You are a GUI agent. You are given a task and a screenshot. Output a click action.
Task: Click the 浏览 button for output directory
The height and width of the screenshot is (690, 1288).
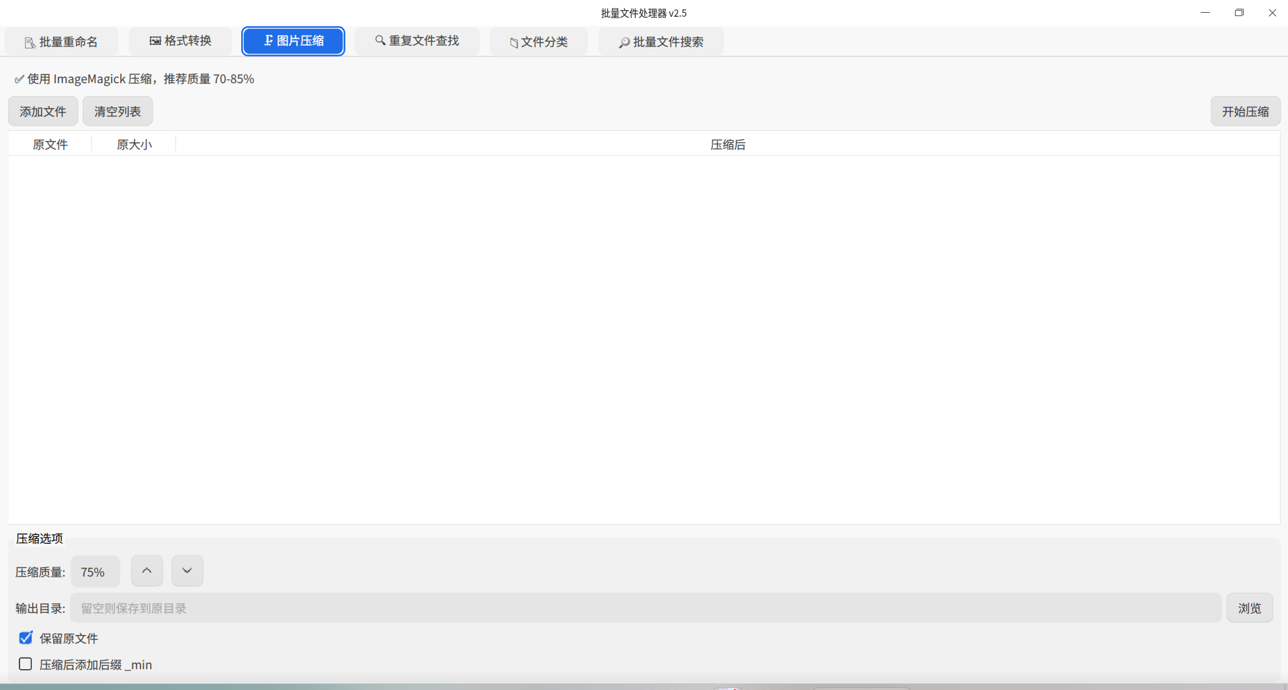[1249, 608]
